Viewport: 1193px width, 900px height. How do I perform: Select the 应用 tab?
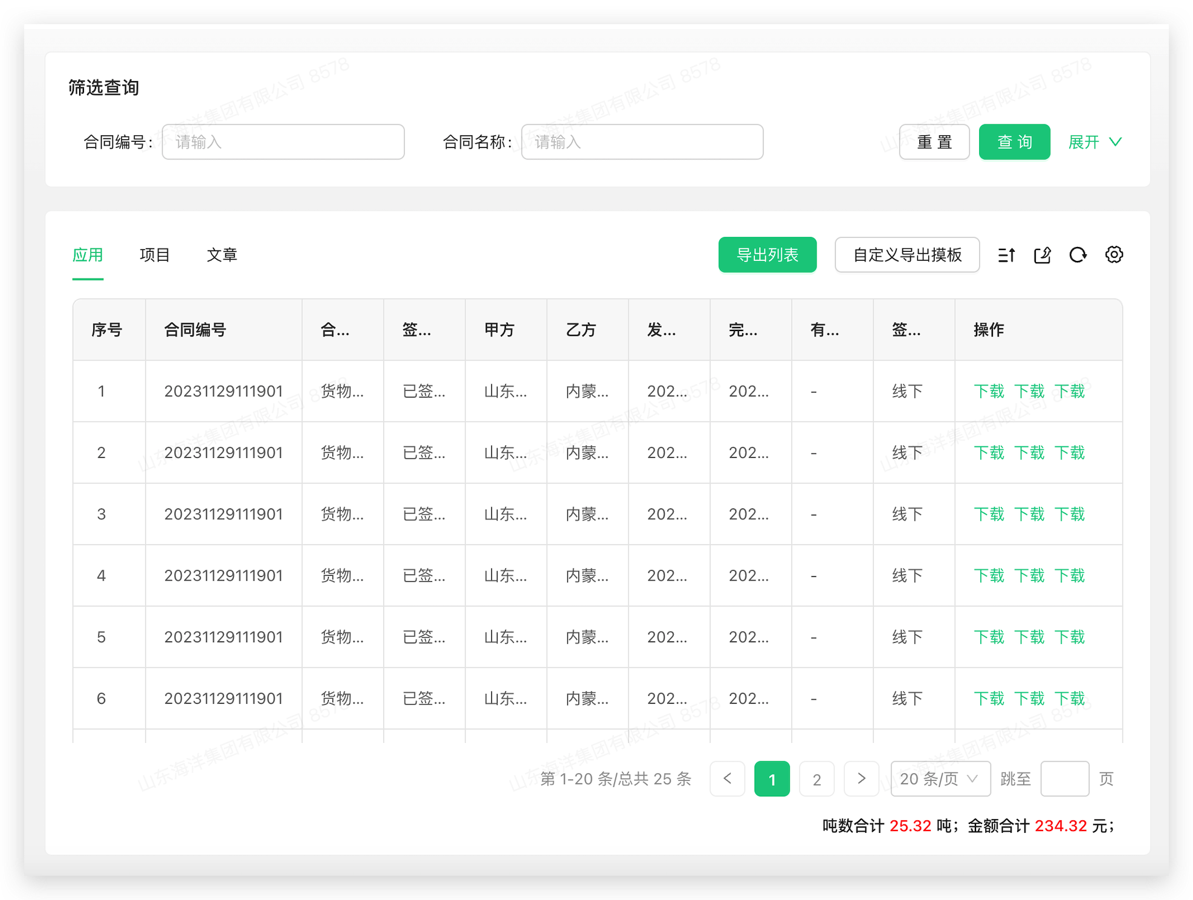[88, 255]
